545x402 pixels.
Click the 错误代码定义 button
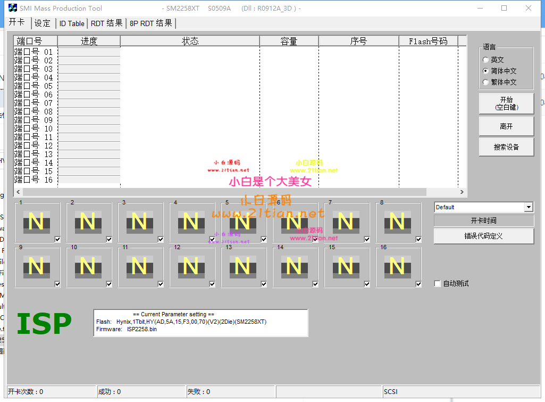483,236
